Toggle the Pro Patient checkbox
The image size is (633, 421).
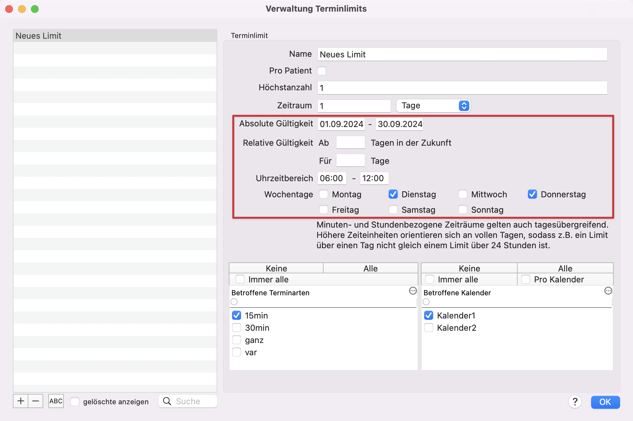pyautogui.click(x=322, y=71)
